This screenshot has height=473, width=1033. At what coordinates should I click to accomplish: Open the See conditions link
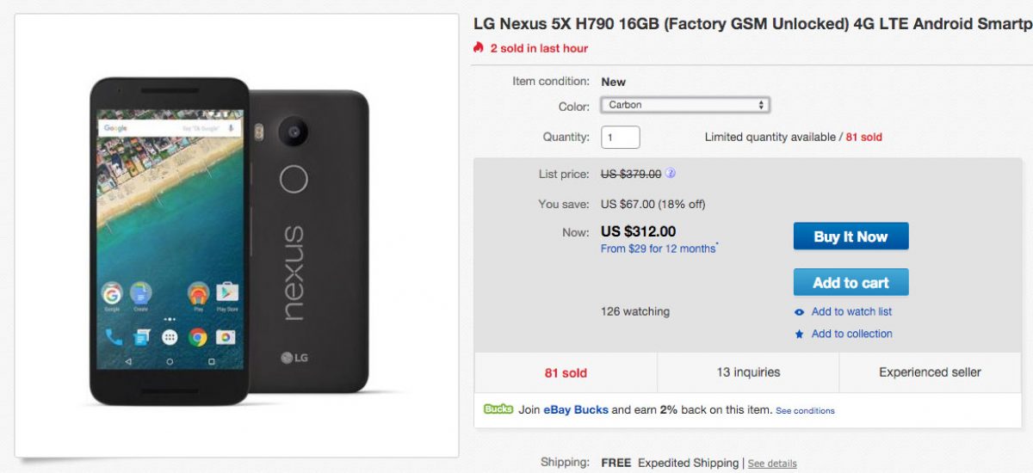805,411
